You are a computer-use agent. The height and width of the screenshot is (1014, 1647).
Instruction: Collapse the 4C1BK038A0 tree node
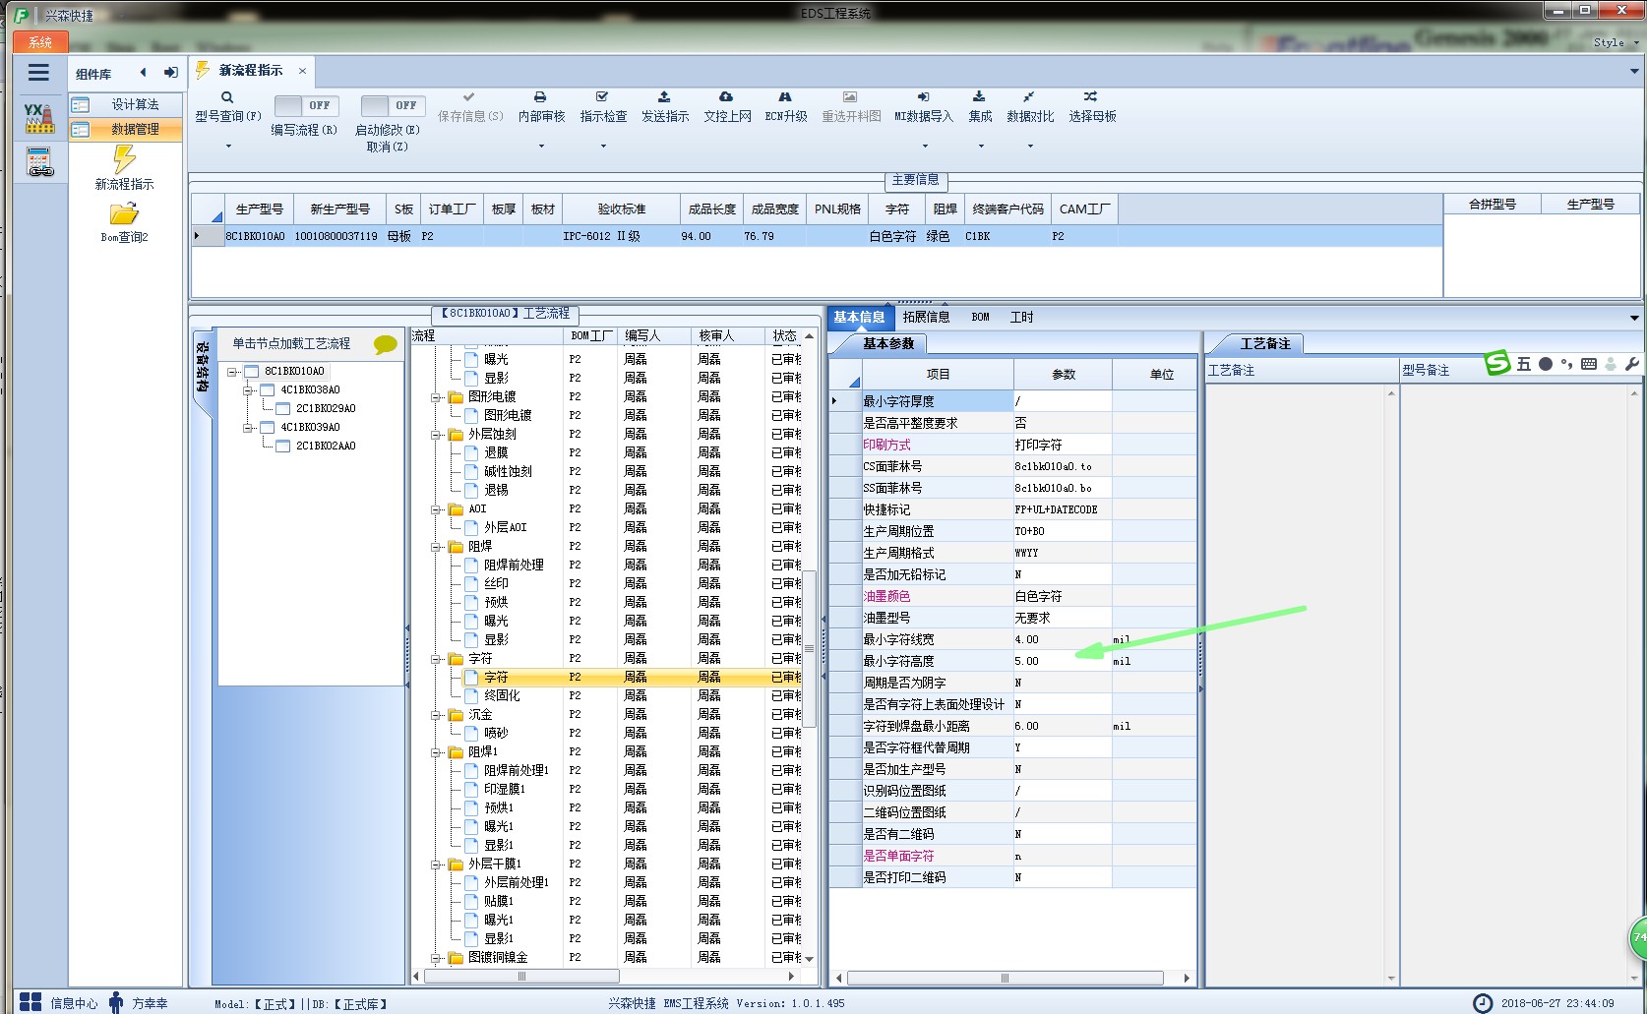(x=248, y=390)
